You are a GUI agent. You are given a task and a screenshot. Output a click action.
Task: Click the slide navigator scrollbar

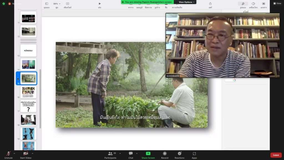pyautogui.click(x=40, y=99)
